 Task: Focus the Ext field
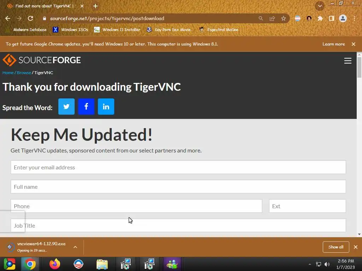pyautogui.click(x=308, y=206)
